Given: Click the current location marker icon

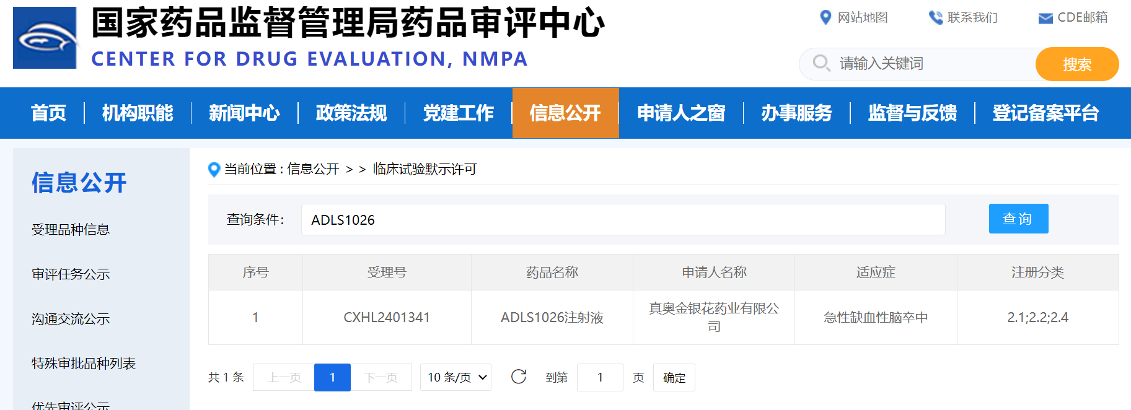Looking at the screenshot, I should pos(214,169).
